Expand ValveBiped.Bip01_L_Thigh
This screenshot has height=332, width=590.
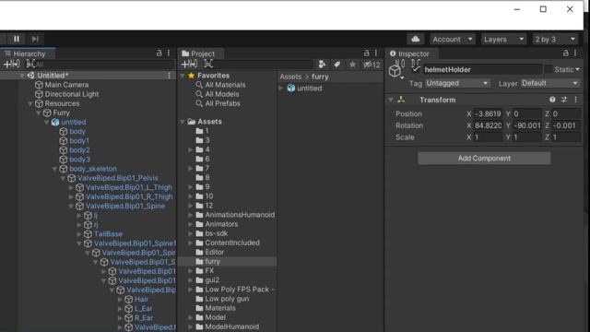pyautogui.click(x=71, y=187)
